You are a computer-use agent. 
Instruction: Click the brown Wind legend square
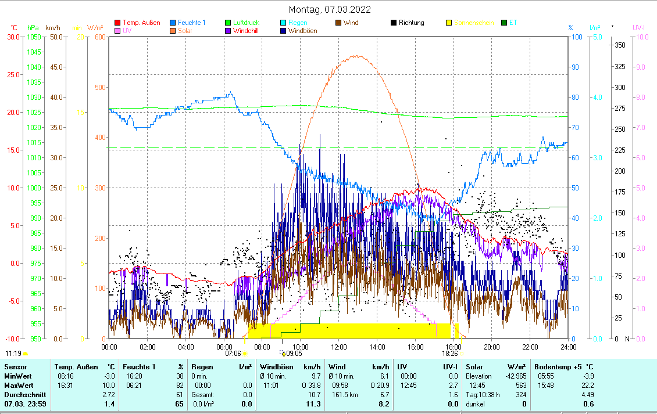pos(339,23)
